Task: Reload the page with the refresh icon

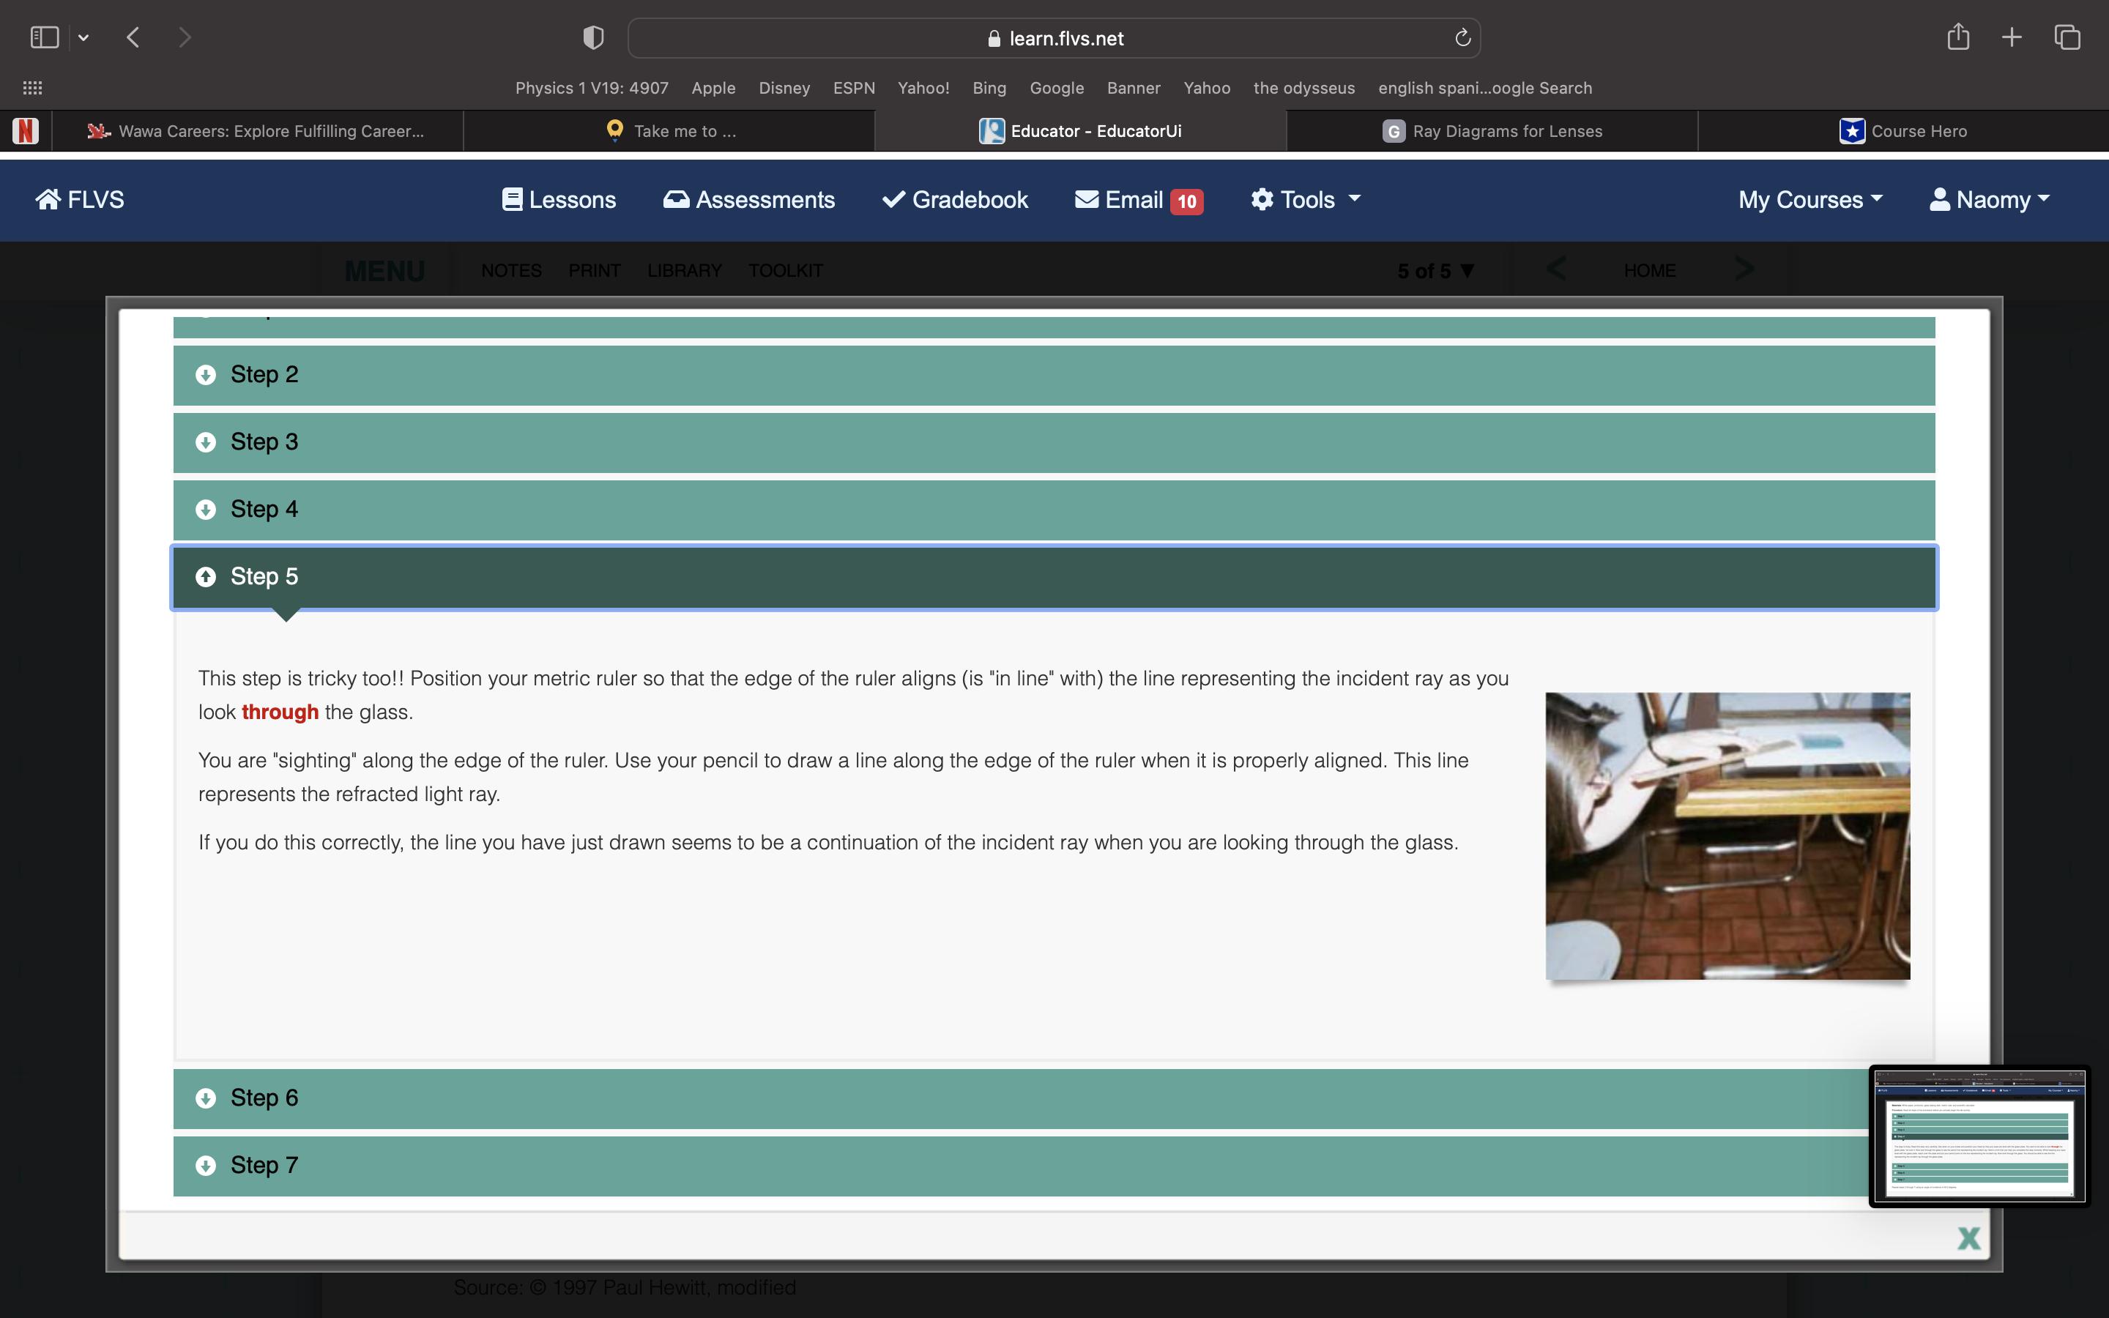Action: (1462, 37)
